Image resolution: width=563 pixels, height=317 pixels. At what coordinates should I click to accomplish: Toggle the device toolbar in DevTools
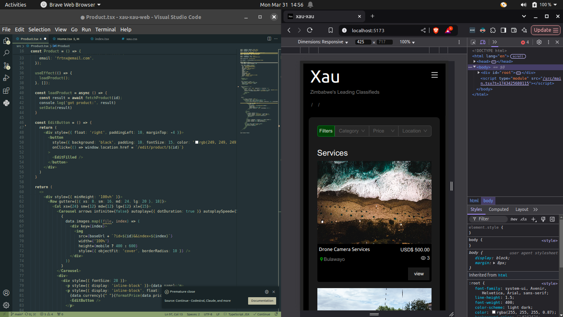click(x=483, y=42)
